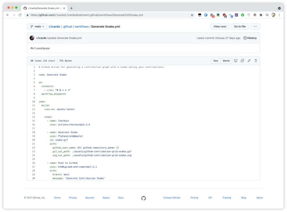Open the commit History link
The width and height of the screenshot is (287, 212).
coord(250,38)
